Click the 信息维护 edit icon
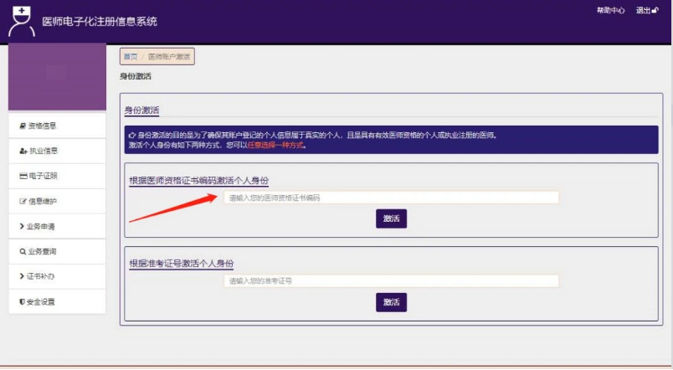Viewport: 673px width, 370px height. pos(23,201)
